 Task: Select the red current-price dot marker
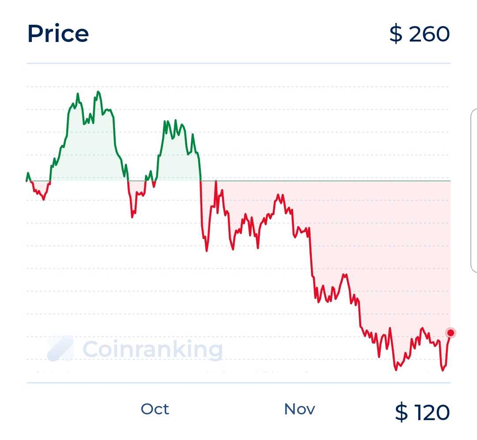(x=450, y=333)
